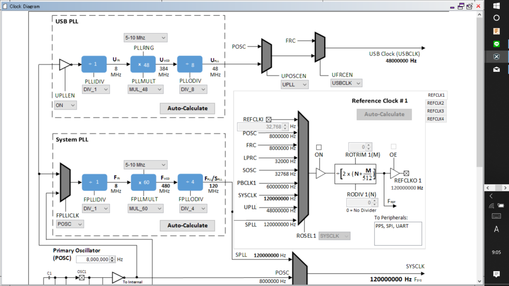Toggle the OE output enable checkbox
This screenshot has width=509, height=286.
pyautogui.click(x=393, y=147)
